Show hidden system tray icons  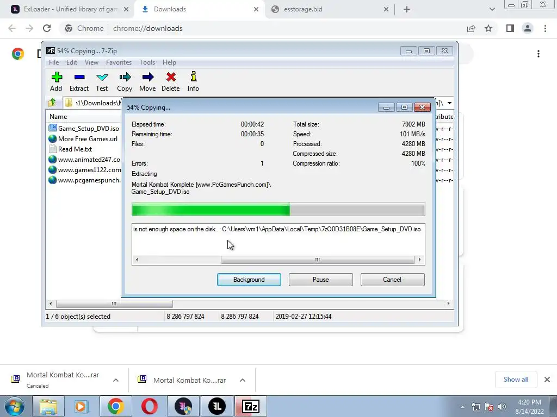coord(462,407)
